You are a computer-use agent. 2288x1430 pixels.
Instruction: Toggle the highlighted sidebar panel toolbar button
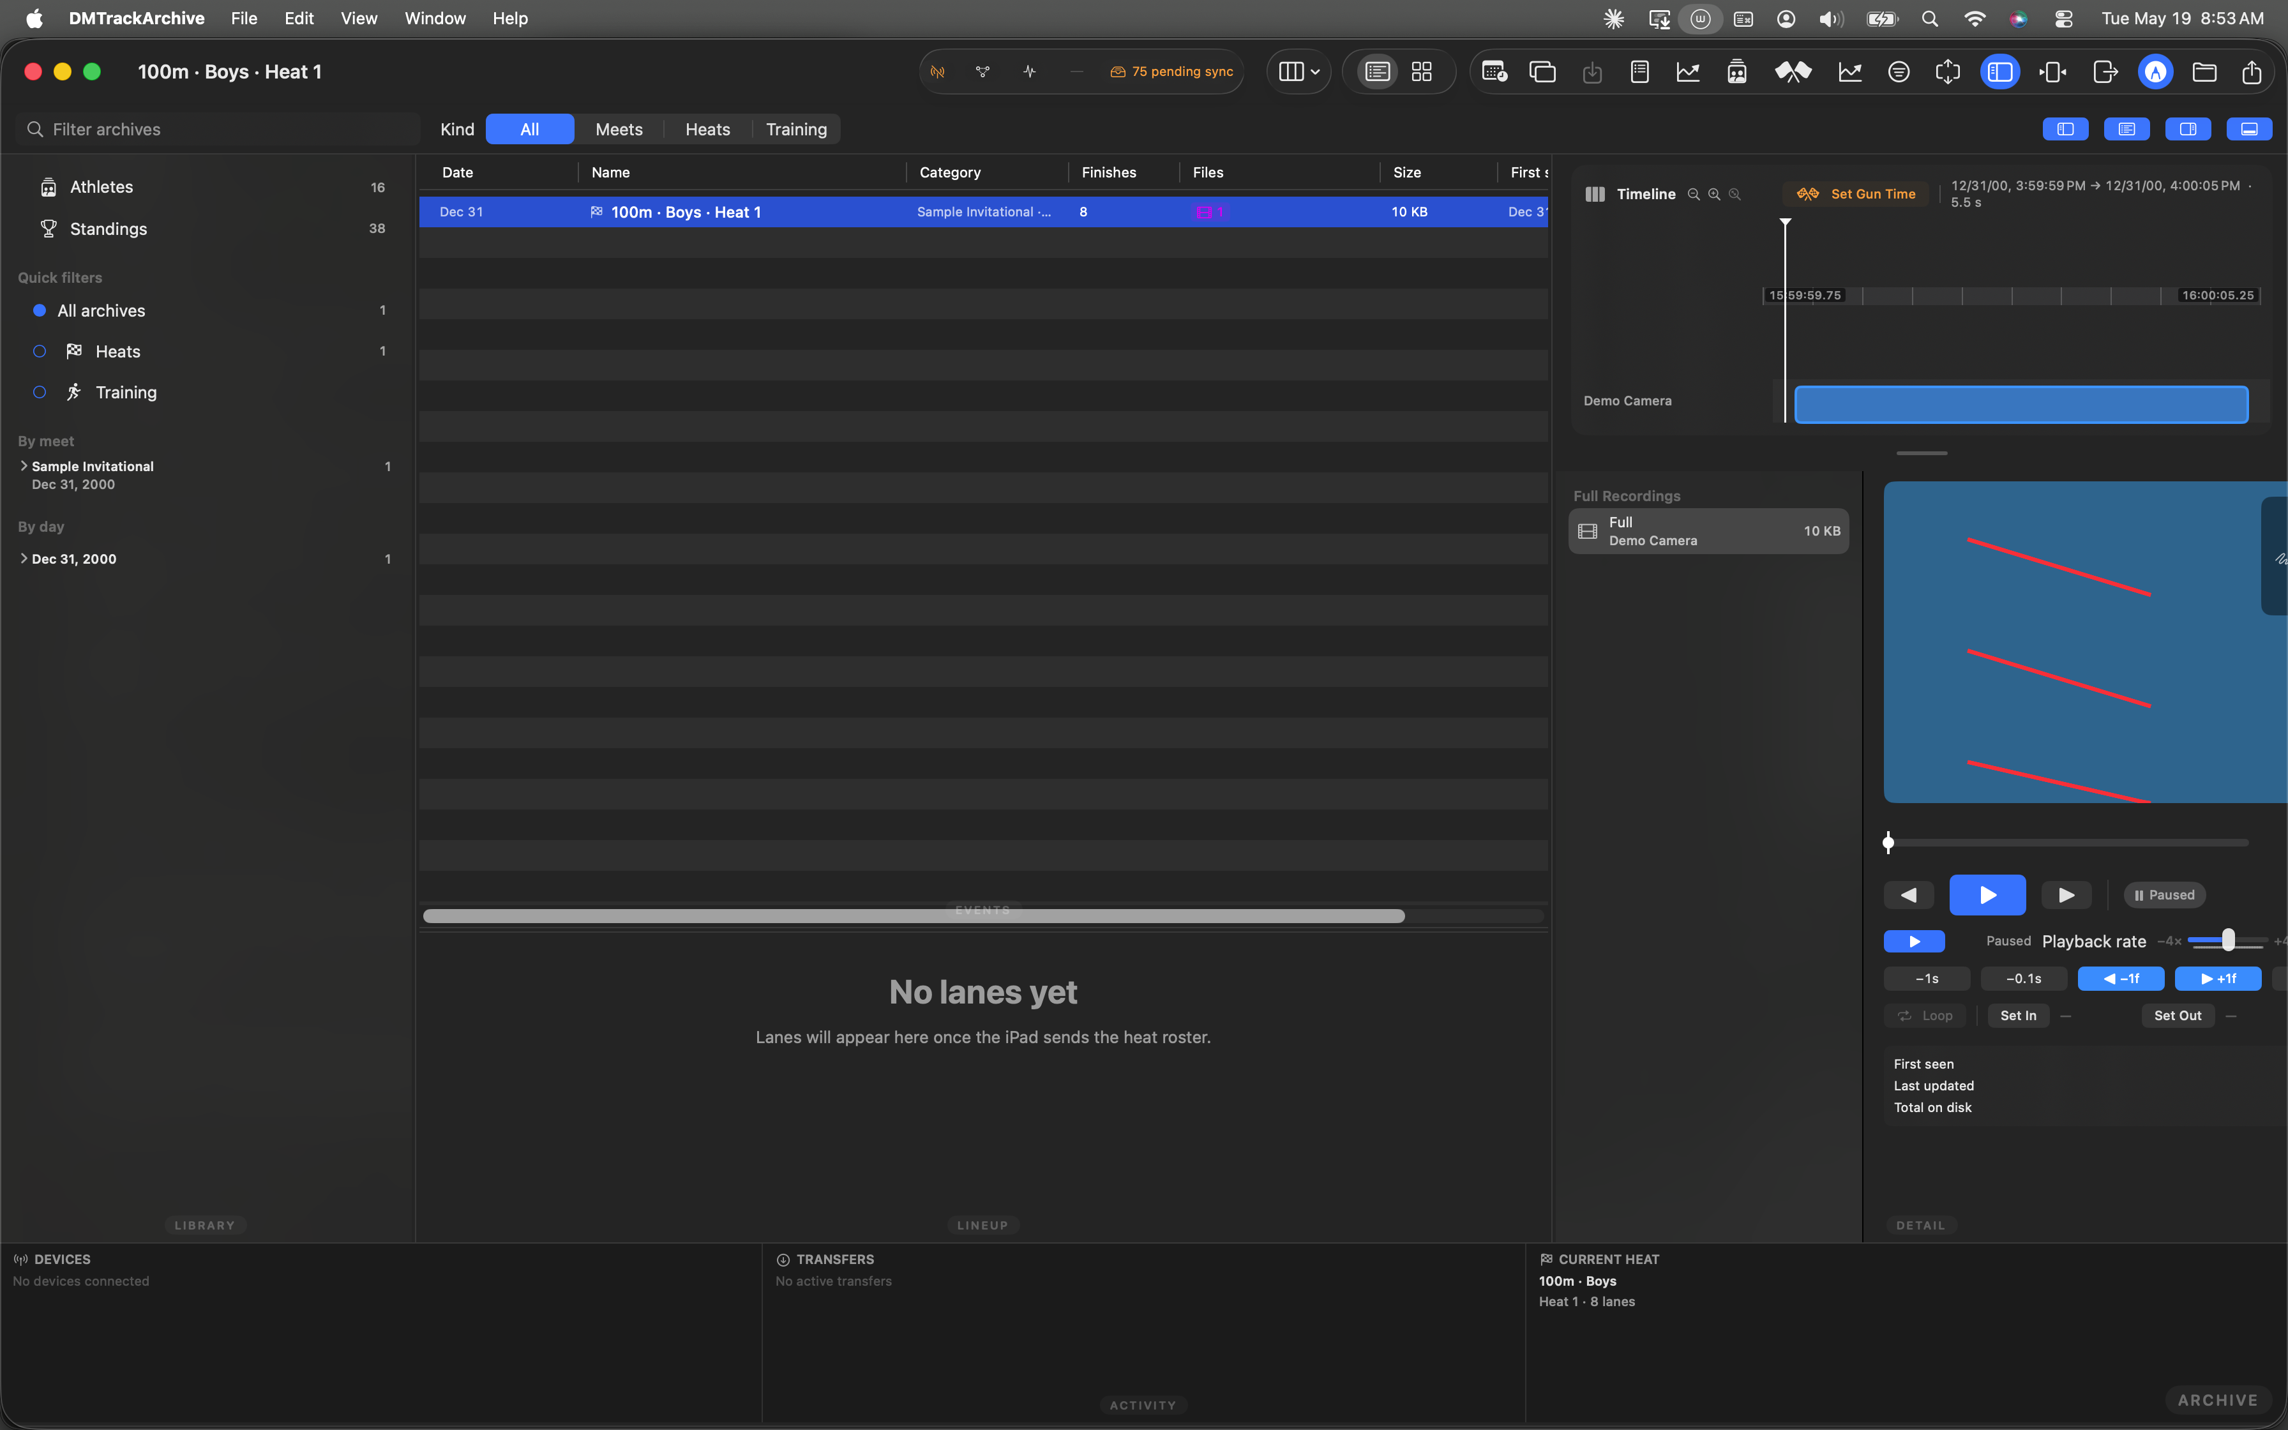pos(1999,72)
